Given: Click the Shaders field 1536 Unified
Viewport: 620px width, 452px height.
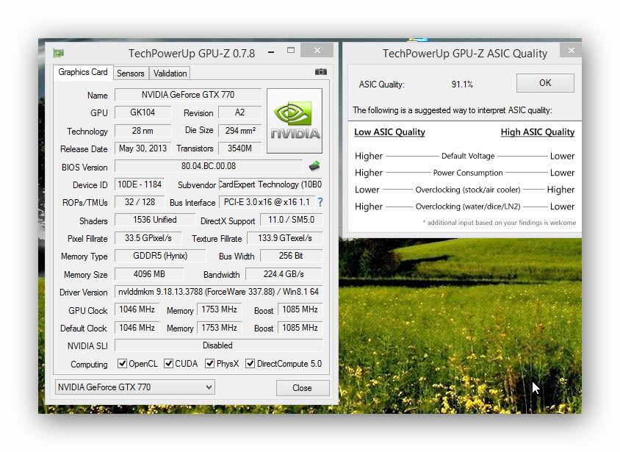Looking at the screenshot, I should (154, 220).
